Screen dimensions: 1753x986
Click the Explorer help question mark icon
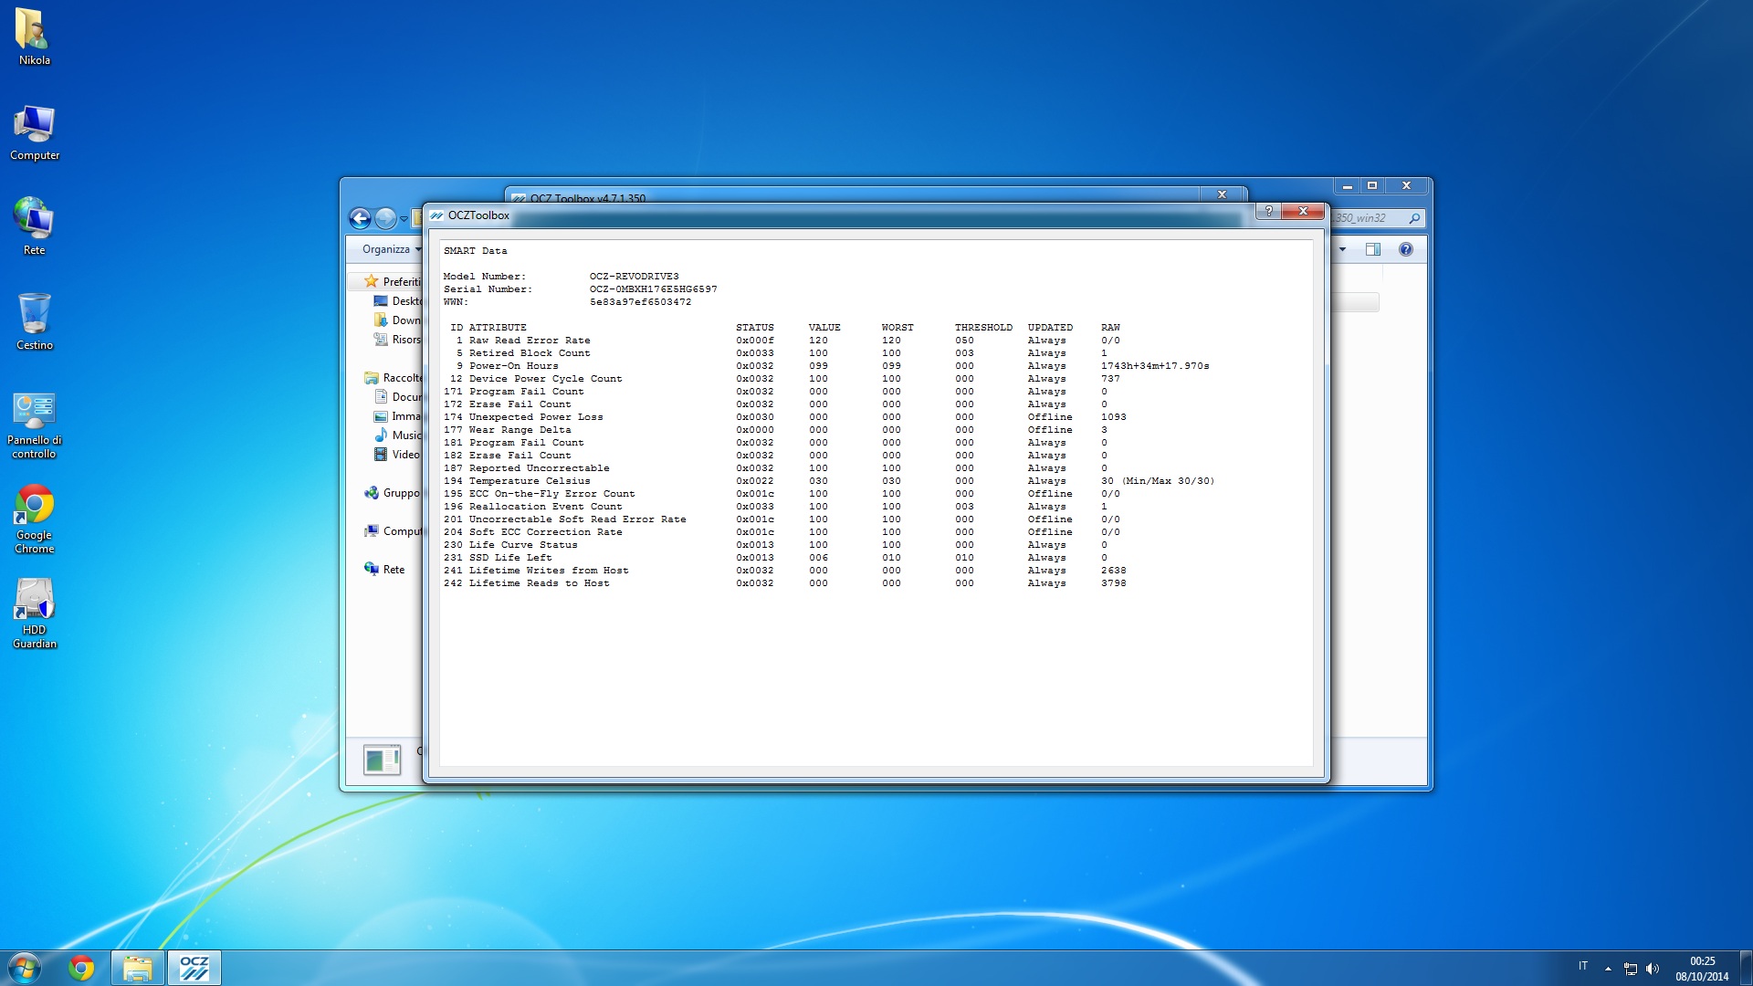1406,249
